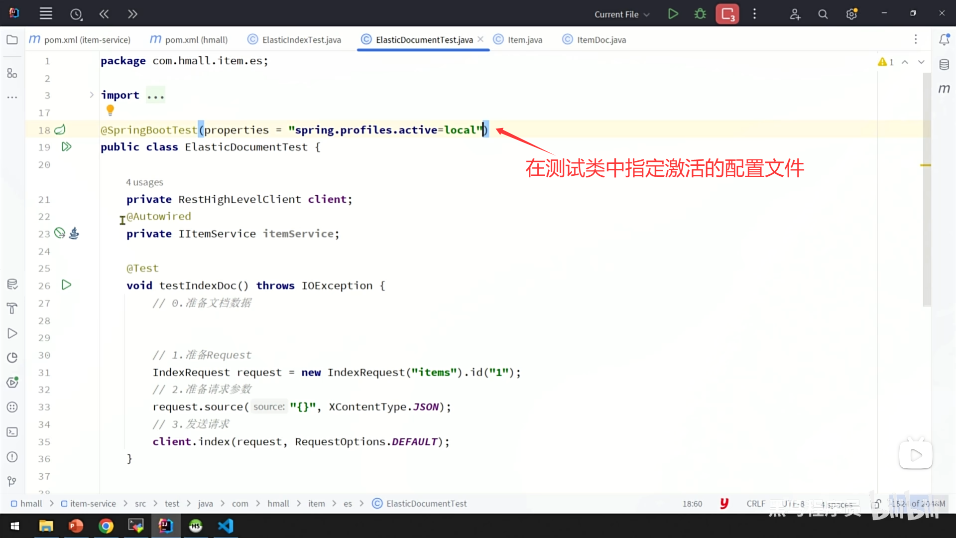Open Search Everywhere magnifier
This screenshot has height=538, width=956.
[823, 14]
